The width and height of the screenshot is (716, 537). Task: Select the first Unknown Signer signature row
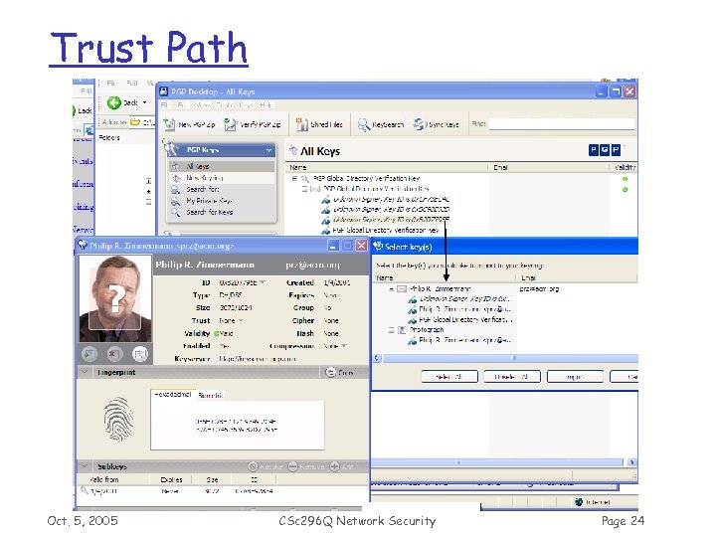(386, 199)
